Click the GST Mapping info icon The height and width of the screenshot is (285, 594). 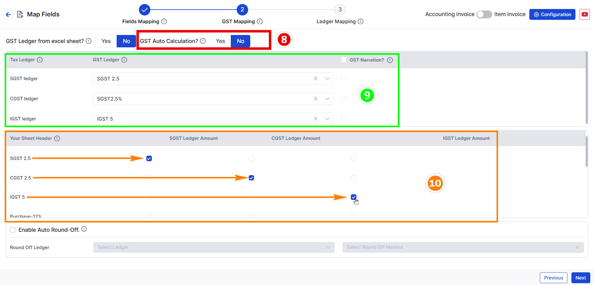(260, 21)
